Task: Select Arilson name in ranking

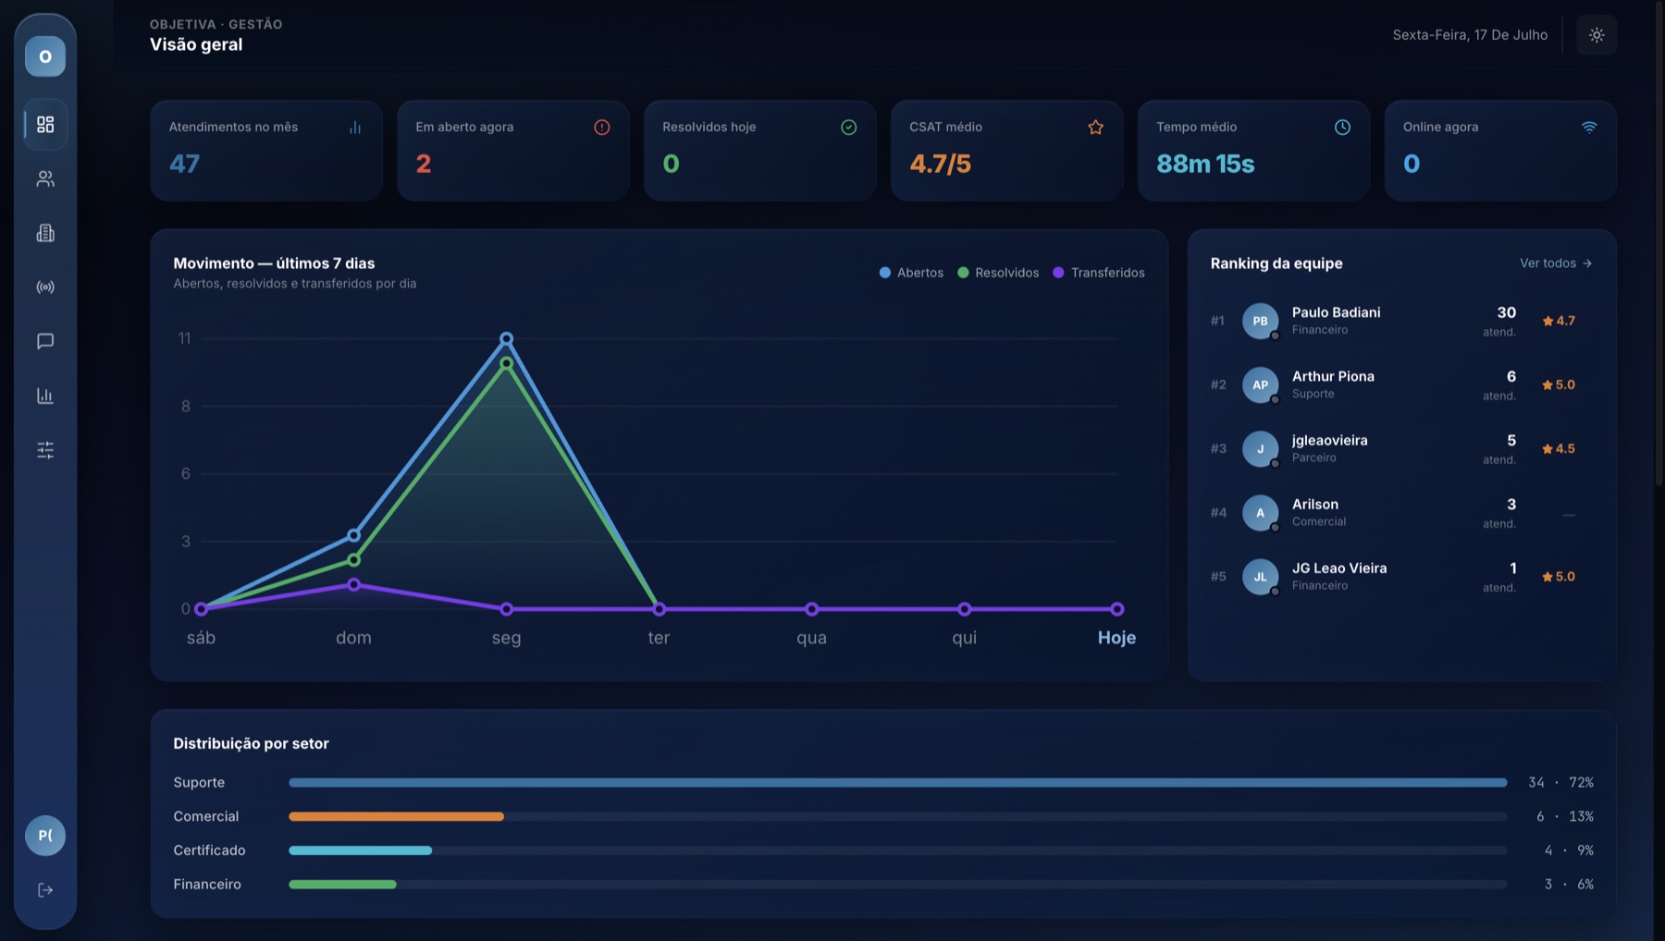Action: (x=1314, y=504)
